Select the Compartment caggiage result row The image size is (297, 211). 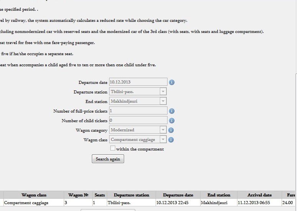point(148,203)
